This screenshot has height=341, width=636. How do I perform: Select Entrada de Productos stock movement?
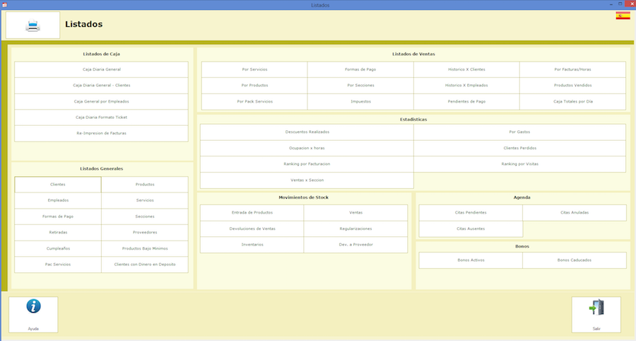(252, 212)
